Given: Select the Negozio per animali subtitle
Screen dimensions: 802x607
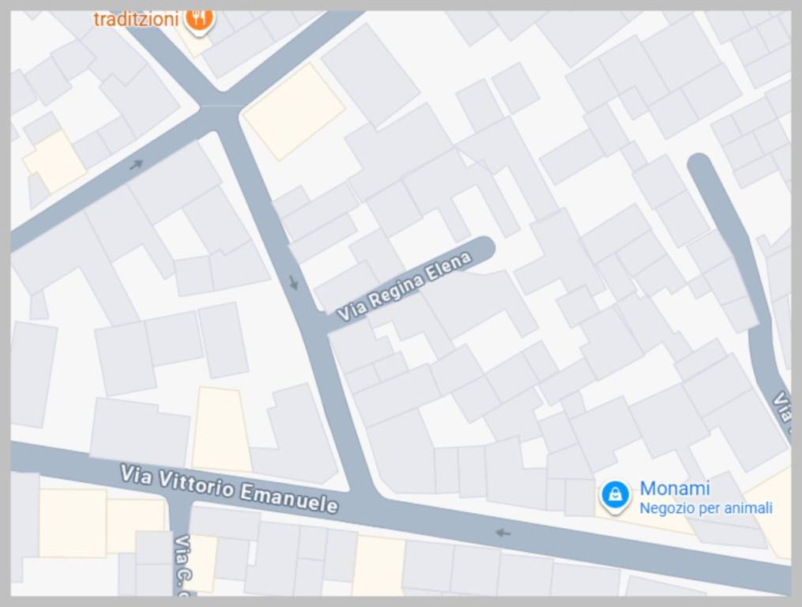Looking at the screenshot, I should tap(706, 509).
